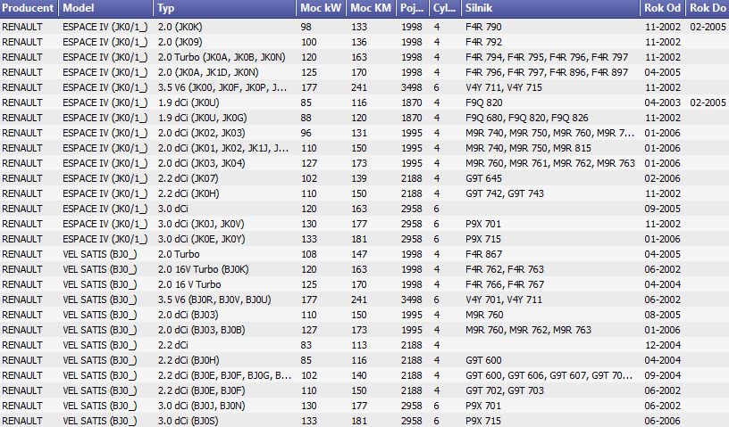Click the Rok Do column header
This screenshot has height=427, width=729.
[708, 8]
